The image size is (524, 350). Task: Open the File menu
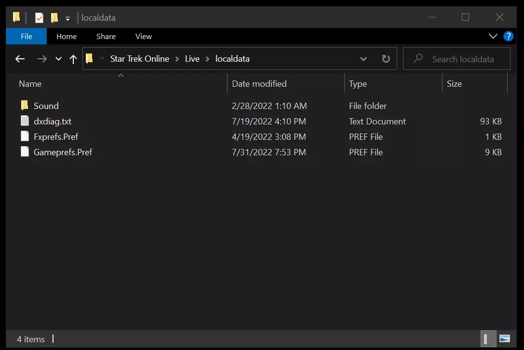click(27, 36)
